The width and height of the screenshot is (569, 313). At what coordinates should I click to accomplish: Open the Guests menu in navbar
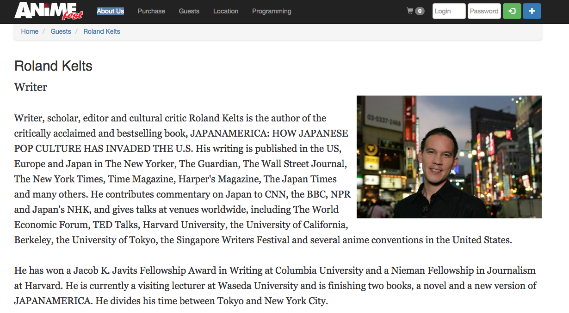[189, 11]
